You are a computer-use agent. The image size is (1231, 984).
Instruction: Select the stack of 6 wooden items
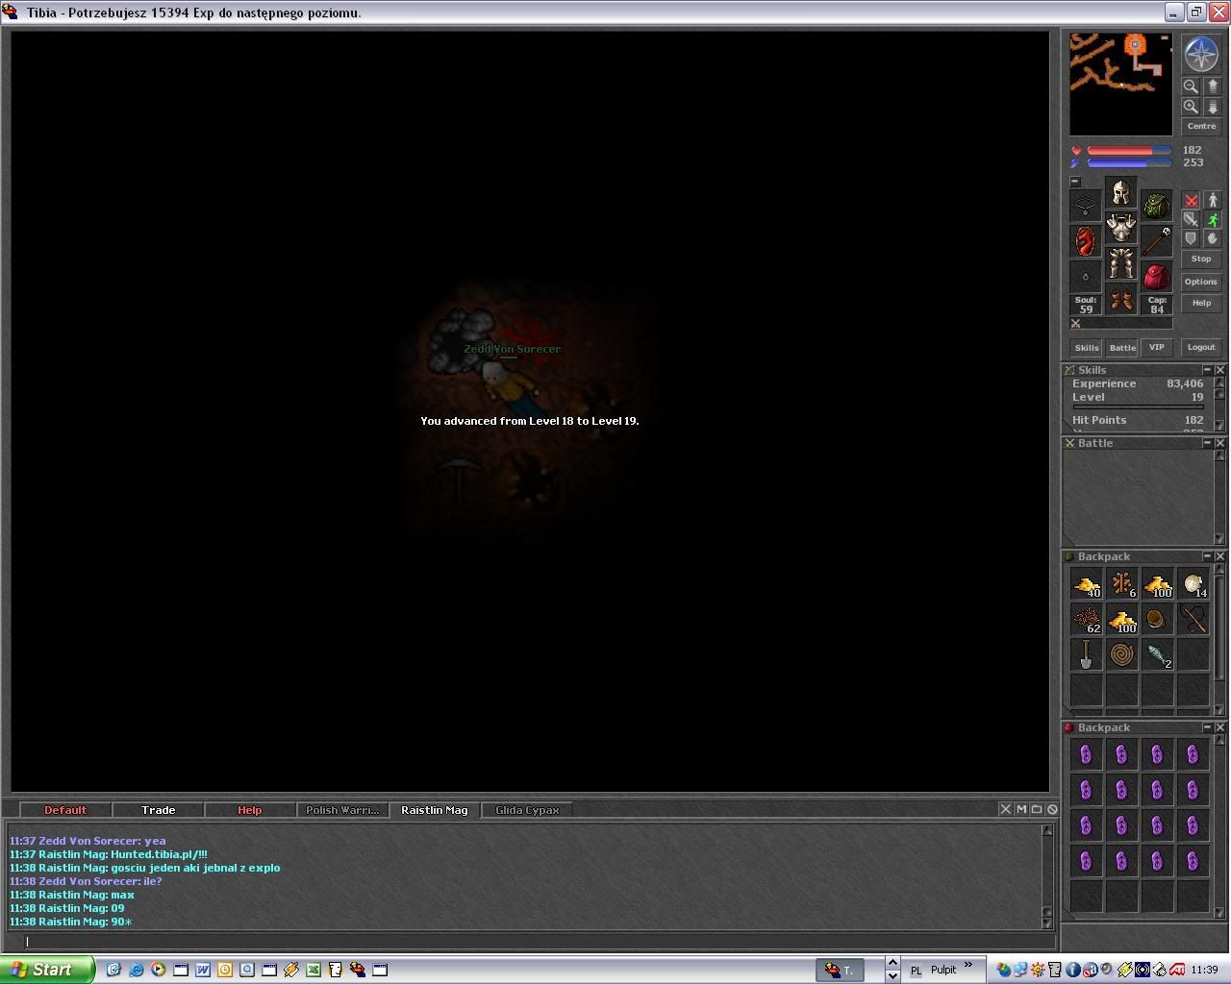(x=1122, y=584)
